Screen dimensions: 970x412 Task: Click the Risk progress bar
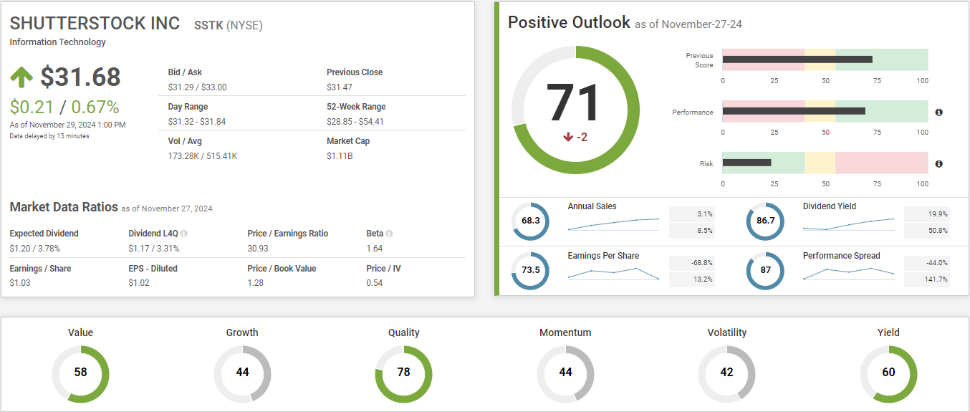825,163
